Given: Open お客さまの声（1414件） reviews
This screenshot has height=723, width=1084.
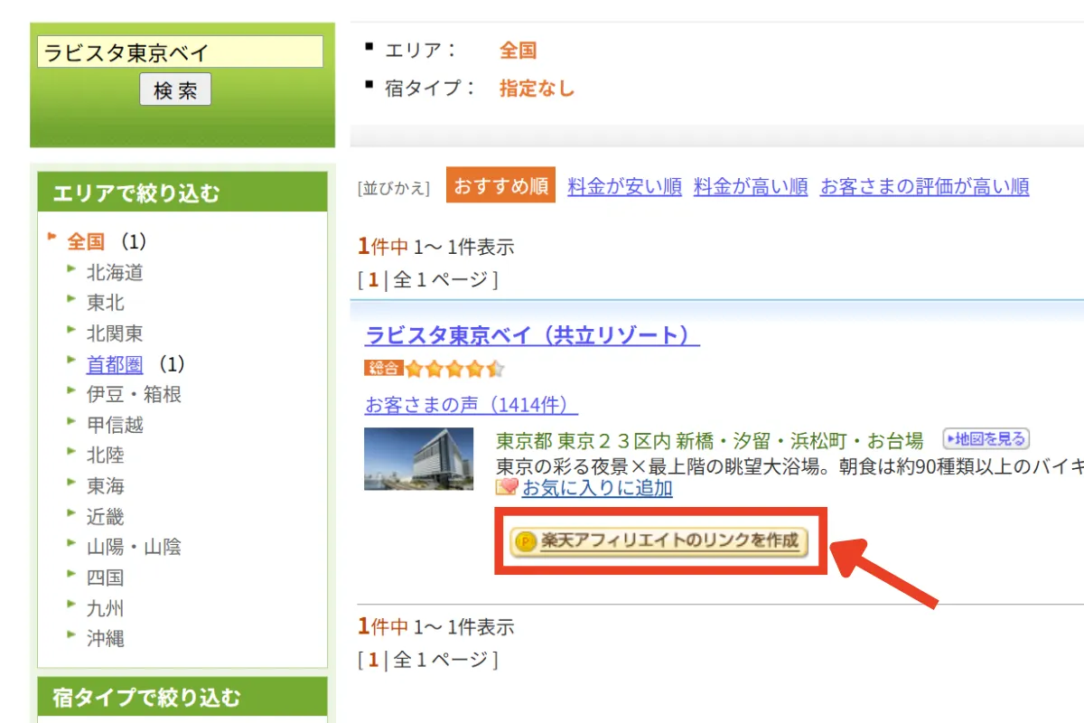Looking at the screenshot, I should click(x=472, y=404).
